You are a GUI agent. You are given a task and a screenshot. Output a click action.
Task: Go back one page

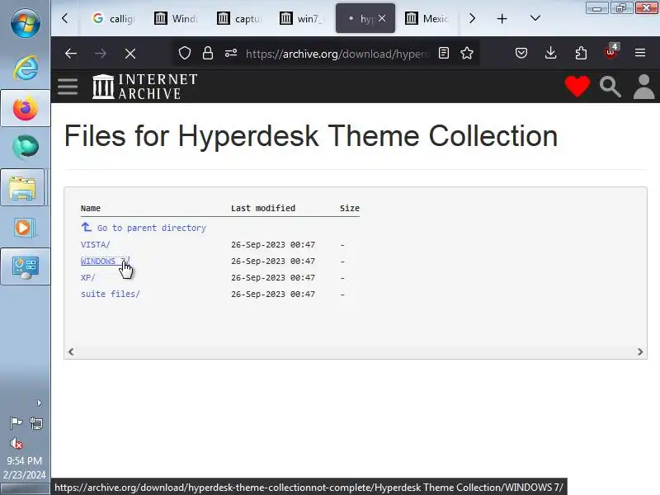coord(71,54)
